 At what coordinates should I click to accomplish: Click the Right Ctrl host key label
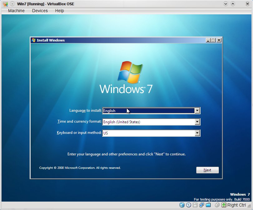(236, 205)
